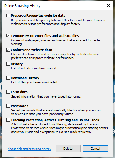Click the Delete button
This screenshot has width=115, height=158.
(x=68, y=149)
